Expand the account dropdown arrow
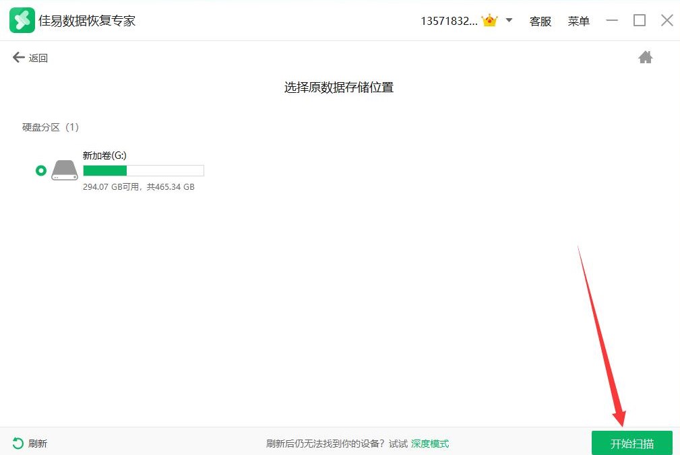Viewport: 680px width, 455px height. point(509,20)
